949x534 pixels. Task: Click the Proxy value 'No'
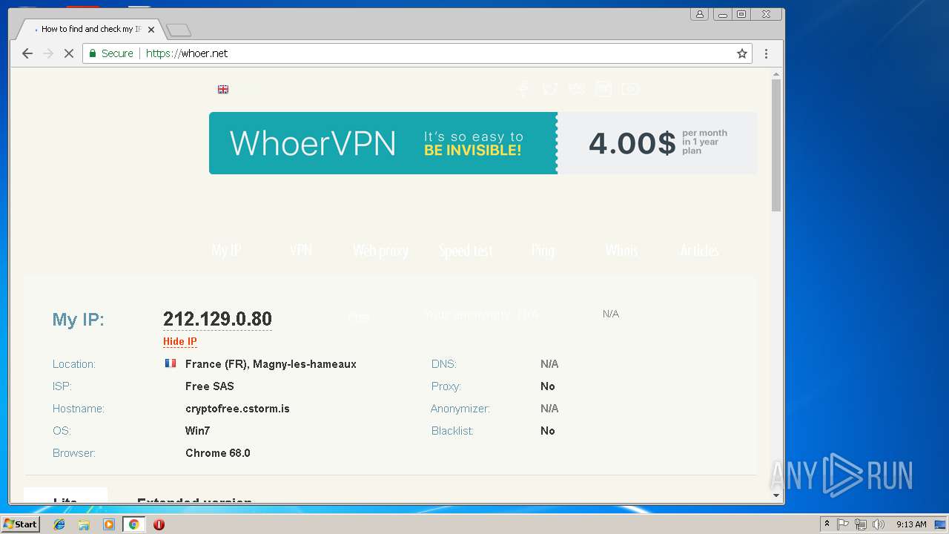[x=548, y=386]
